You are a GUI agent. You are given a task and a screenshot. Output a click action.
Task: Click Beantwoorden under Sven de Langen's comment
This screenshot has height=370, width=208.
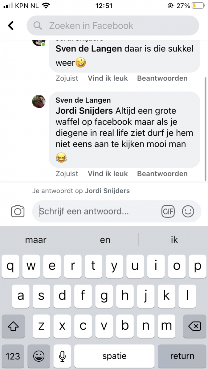[x=162, y=174]
